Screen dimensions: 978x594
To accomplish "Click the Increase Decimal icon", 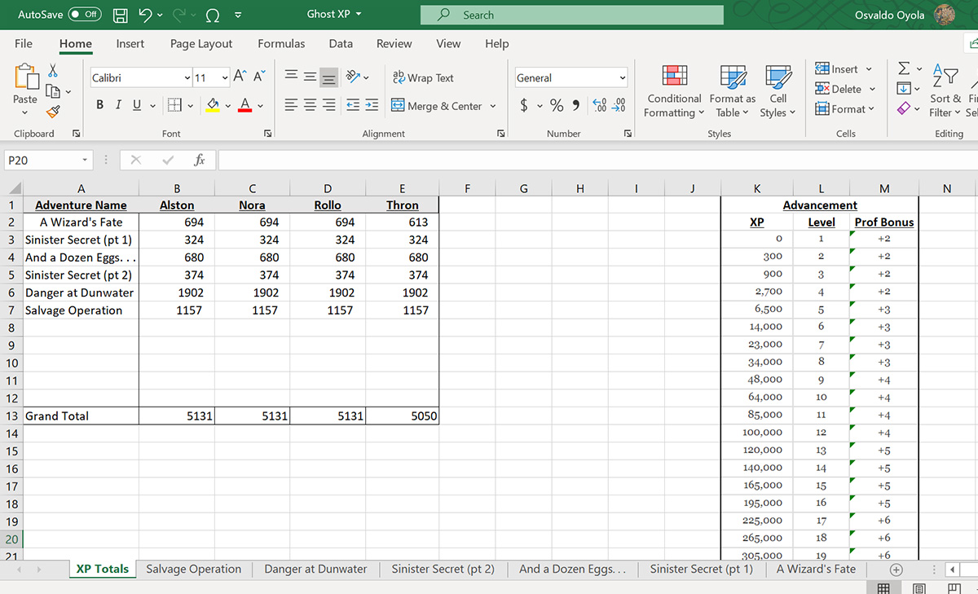I will (598, 106).
